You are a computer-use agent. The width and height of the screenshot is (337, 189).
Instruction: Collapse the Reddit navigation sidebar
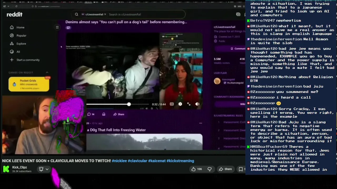coord(57,27)
